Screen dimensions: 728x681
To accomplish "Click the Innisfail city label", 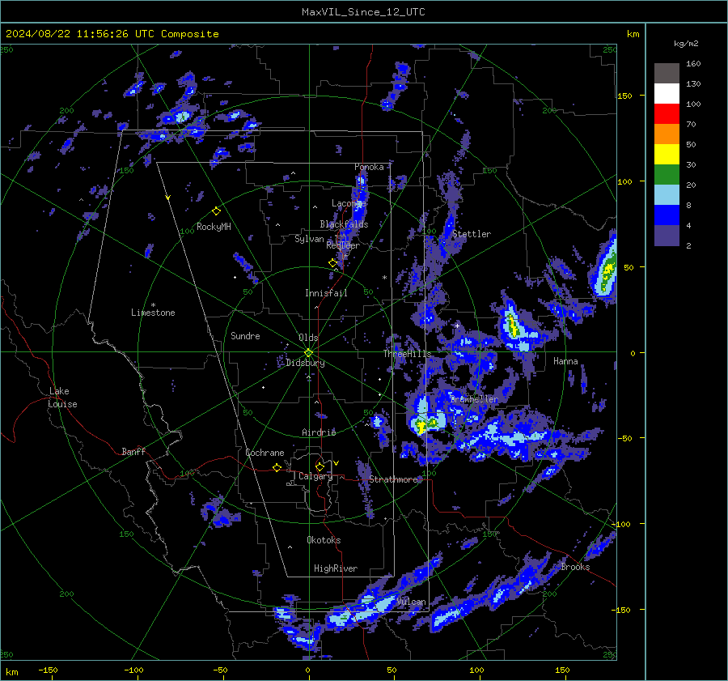I will 326,293.
